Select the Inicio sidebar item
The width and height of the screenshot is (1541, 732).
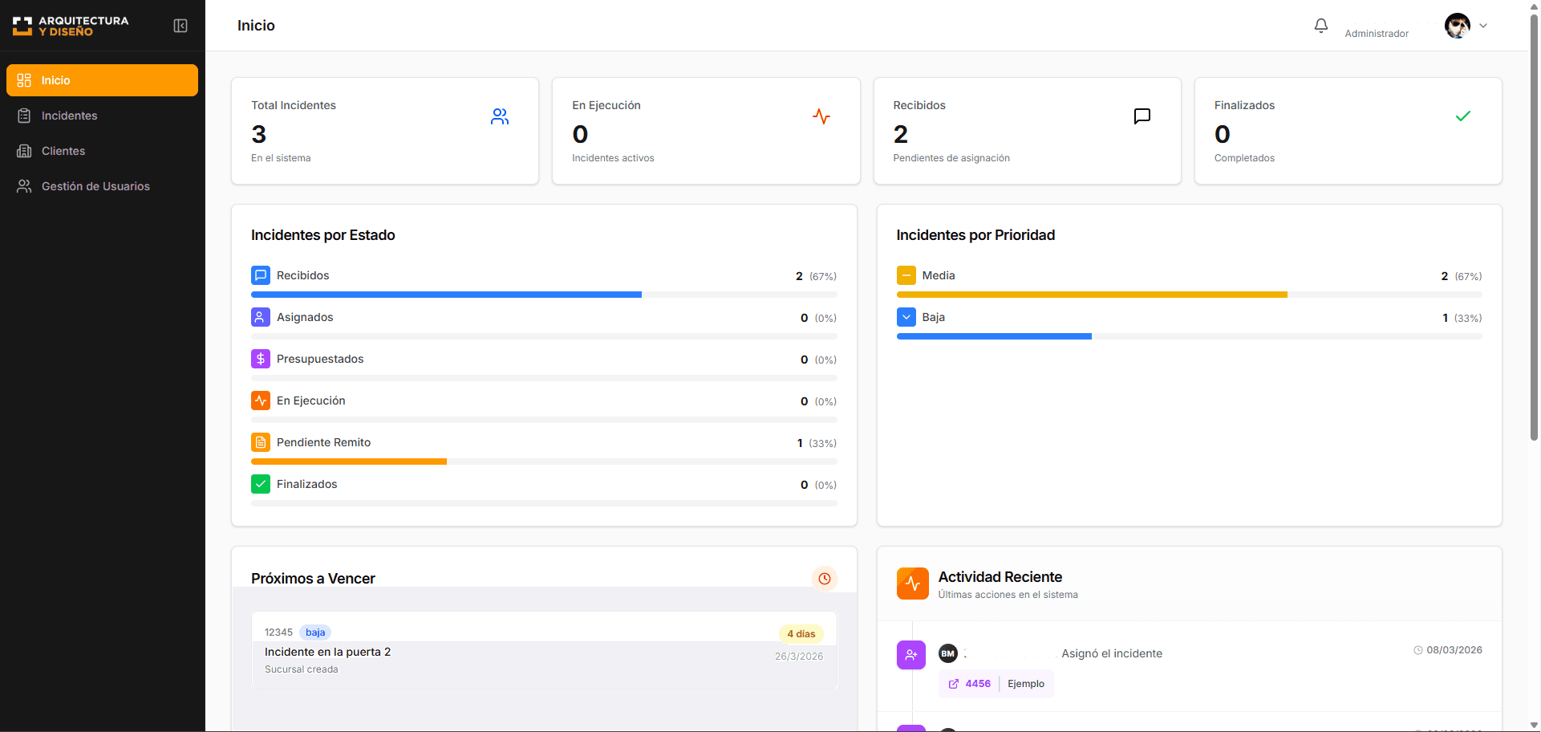point(102,80)
